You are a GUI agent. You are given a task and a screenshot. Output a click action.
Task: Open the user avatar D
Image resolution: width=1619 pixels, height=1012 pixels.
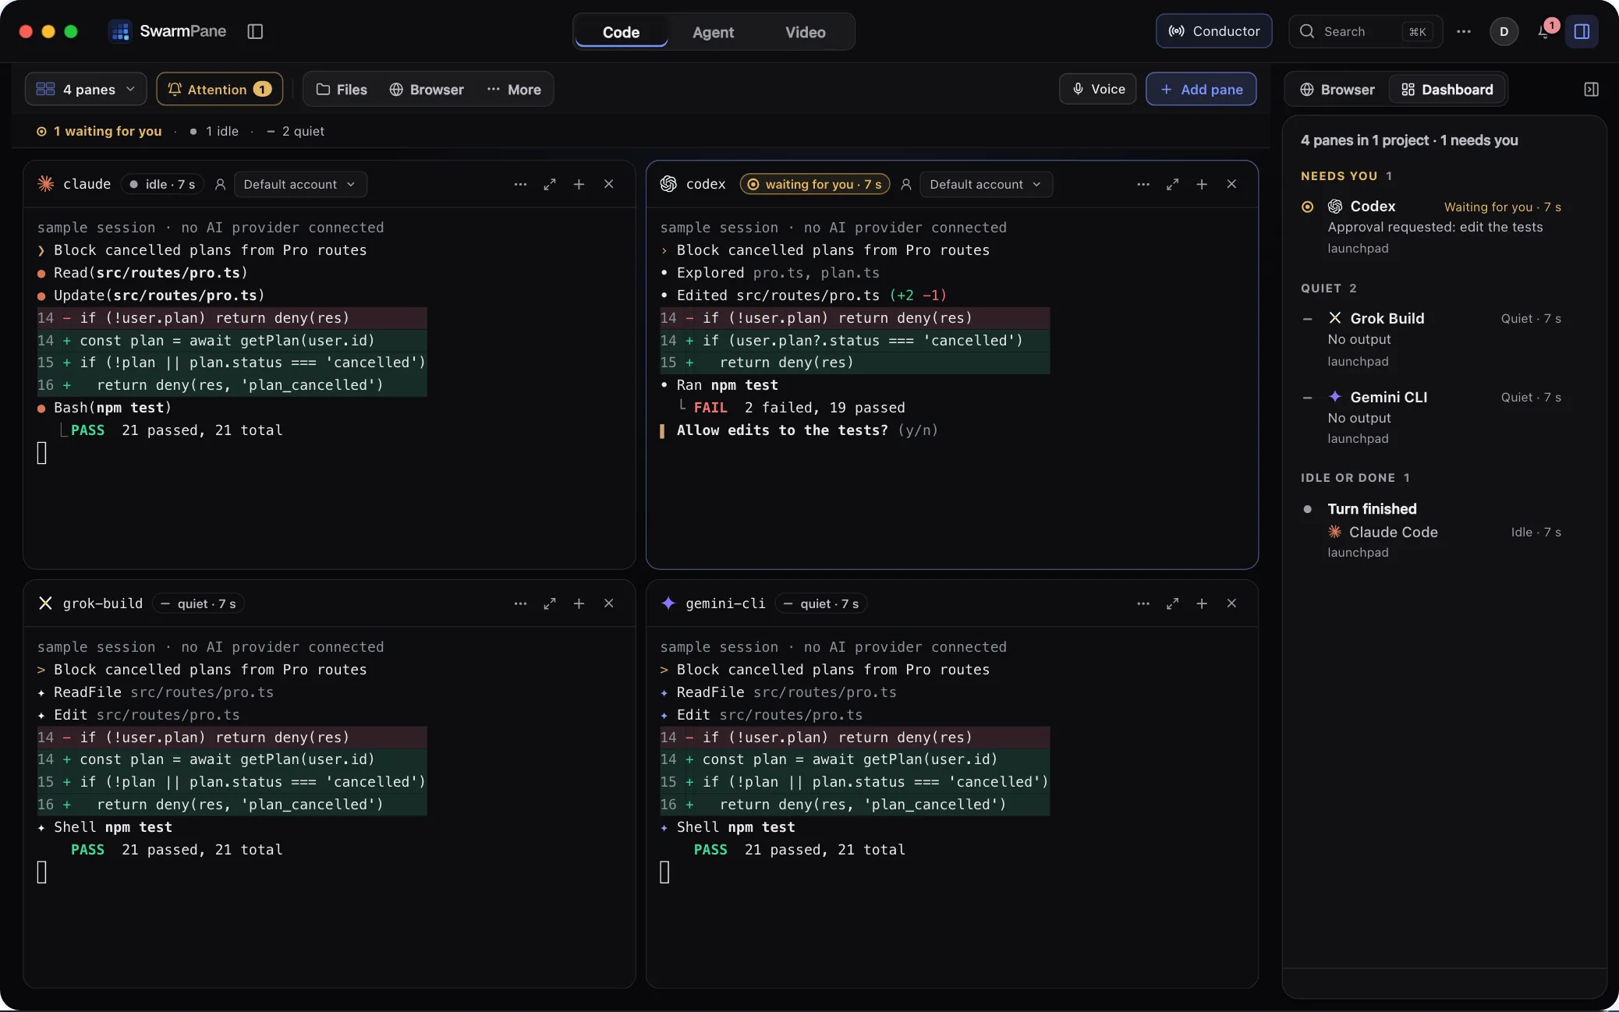(x=1504, y=31)
